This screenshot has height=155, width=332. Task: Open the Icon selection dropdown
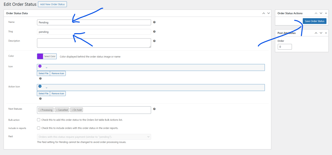coord(46,68)
